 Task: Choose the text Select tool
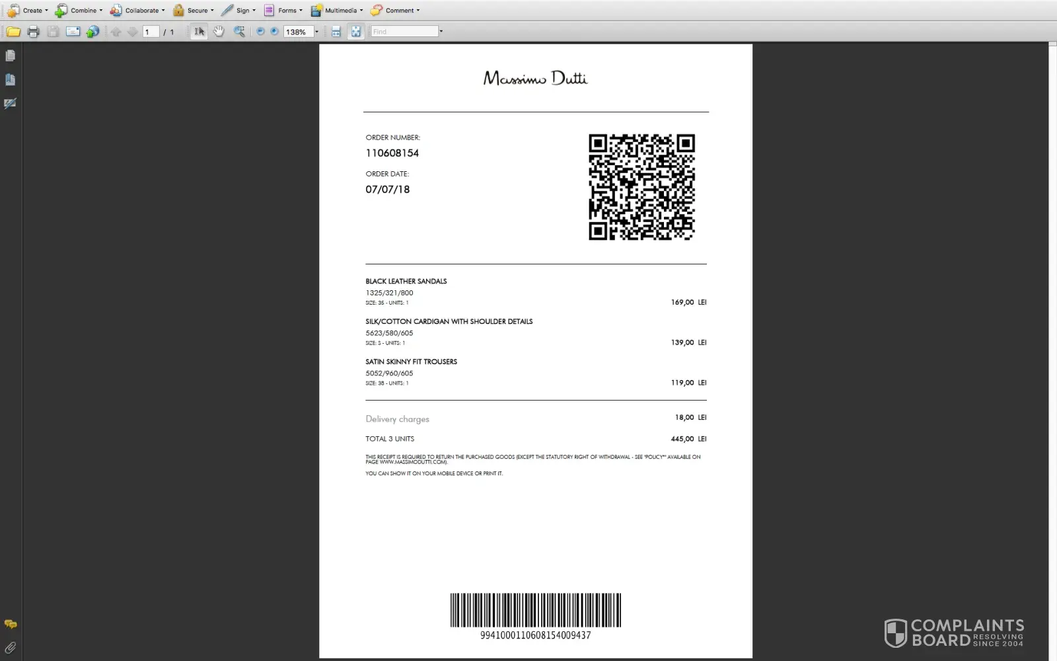pyautogui.click(x=199, y=32)
